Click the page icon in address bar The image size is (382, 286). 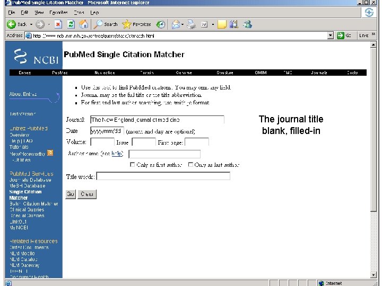29,35
